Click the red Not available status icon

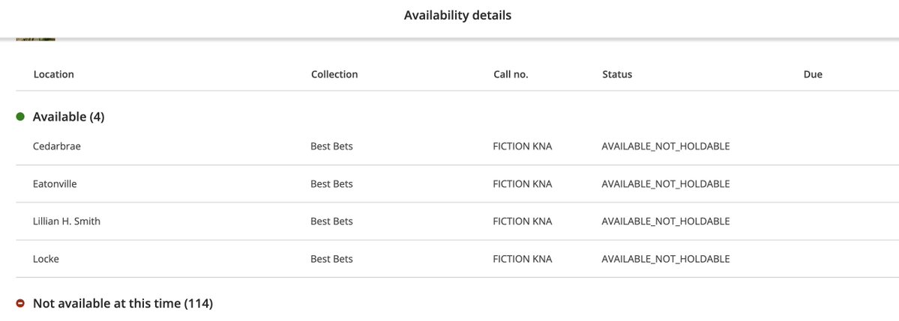coord(21,303)
